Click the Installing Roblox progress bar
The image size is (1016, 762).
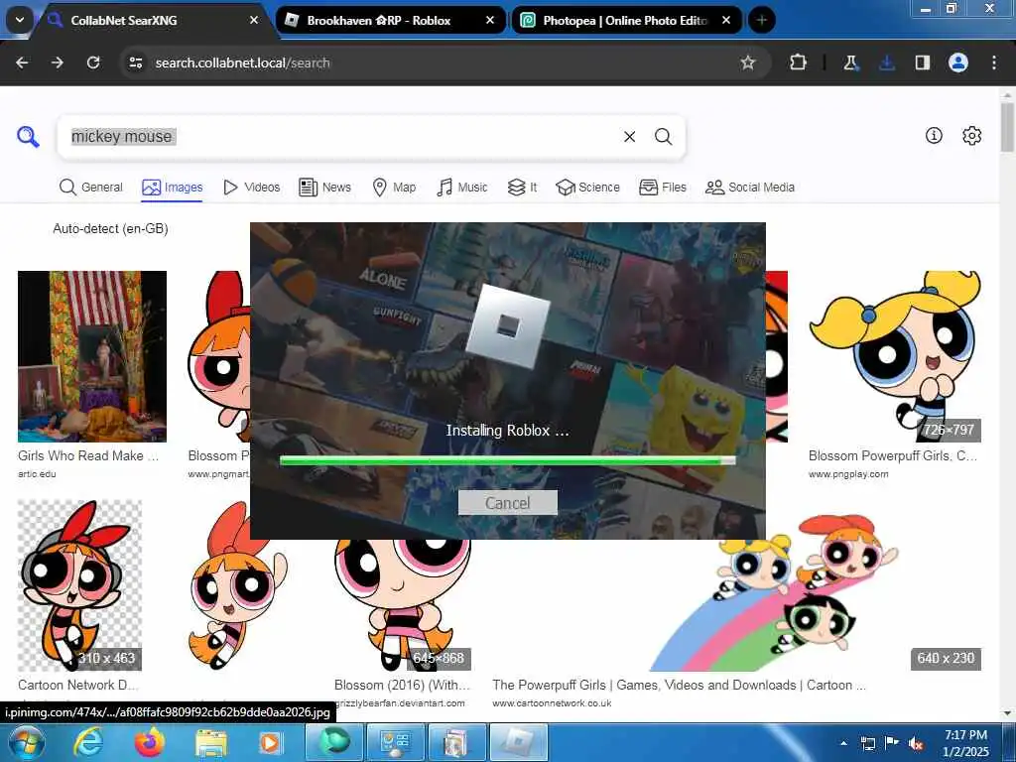pos(507,460)
